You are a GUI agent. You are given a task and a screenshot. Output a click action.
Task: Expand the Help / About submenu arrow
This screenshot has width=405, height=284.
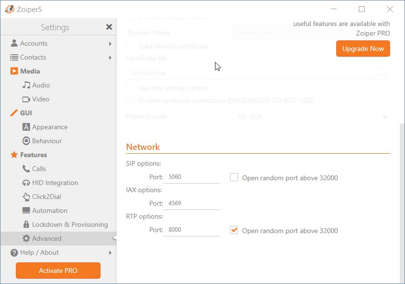point(110,253)
